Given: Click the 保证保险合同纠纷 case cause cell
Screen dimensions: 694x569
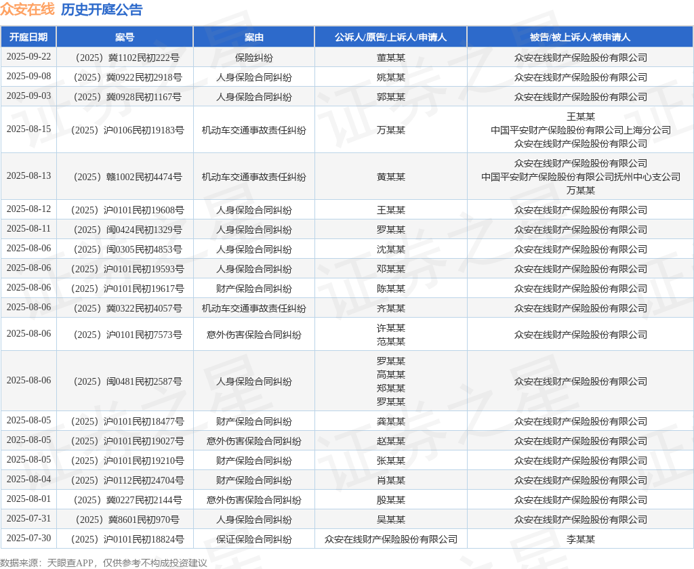Looking at the screenshot, I should point(254,539).
